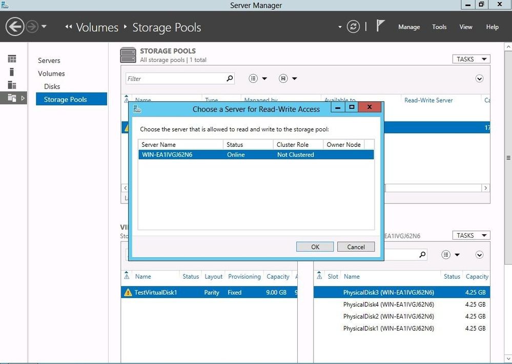The width and height of the screenshot is (512, 364).
Task: Open All Servers sidebar icon
Action: (x=12, y=85)
